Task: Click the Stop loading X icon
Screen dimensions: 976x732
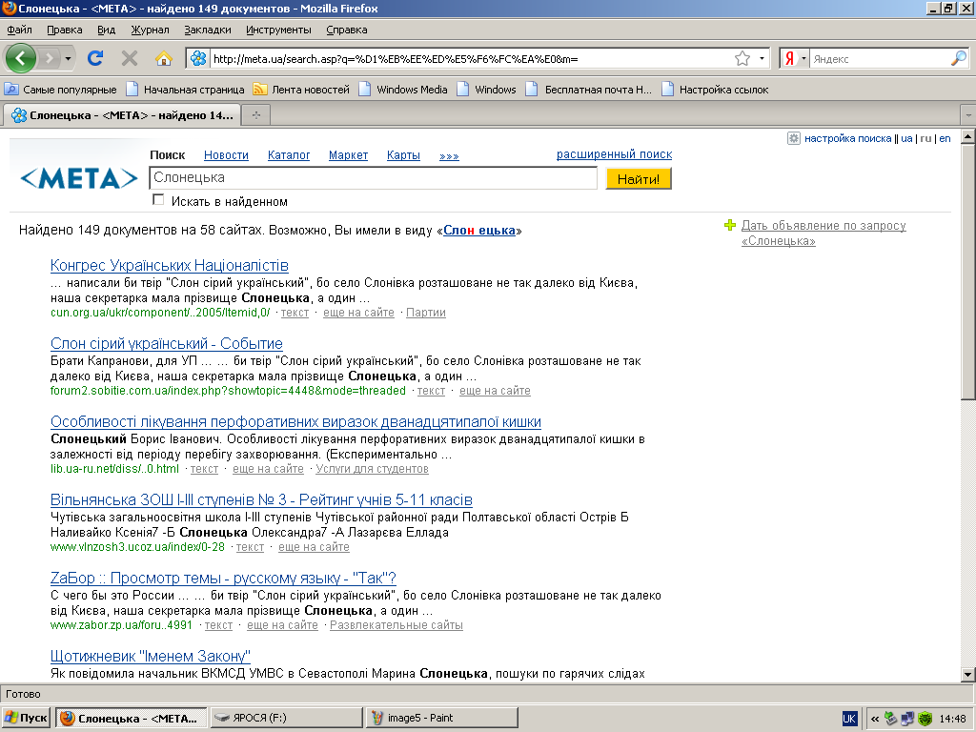Action: point(130,58)
